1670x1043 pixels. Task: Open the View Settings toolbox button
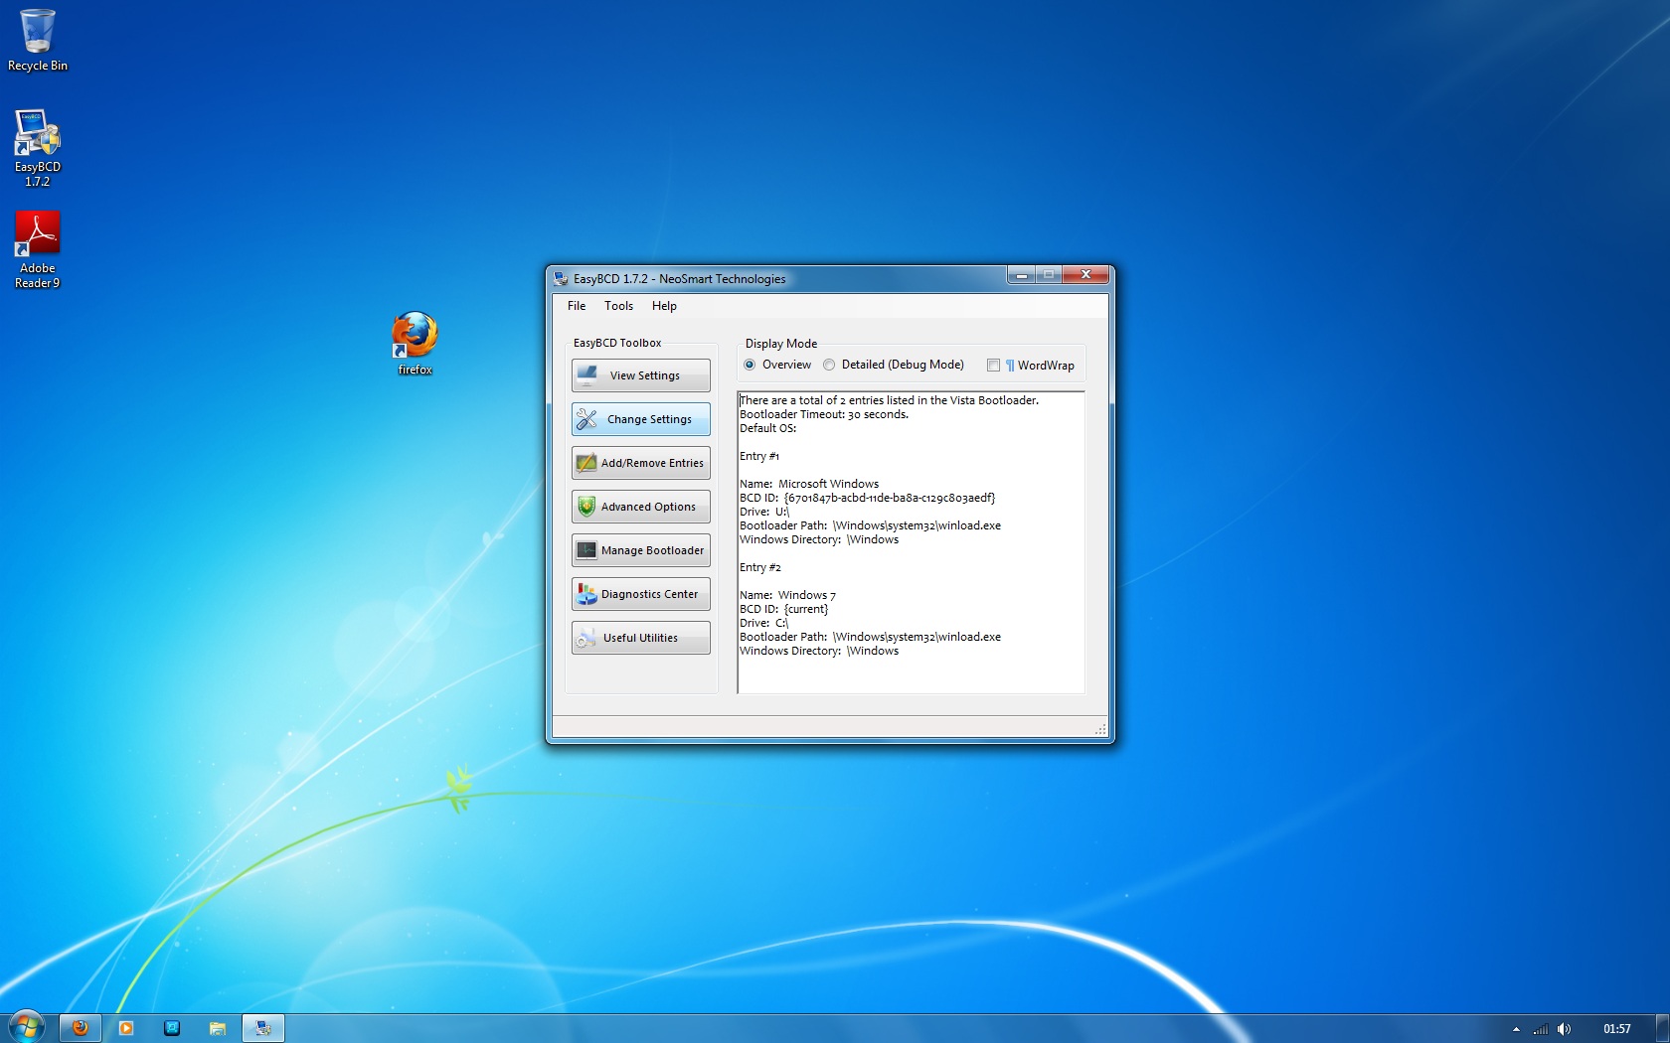click(x=640, y=375)
